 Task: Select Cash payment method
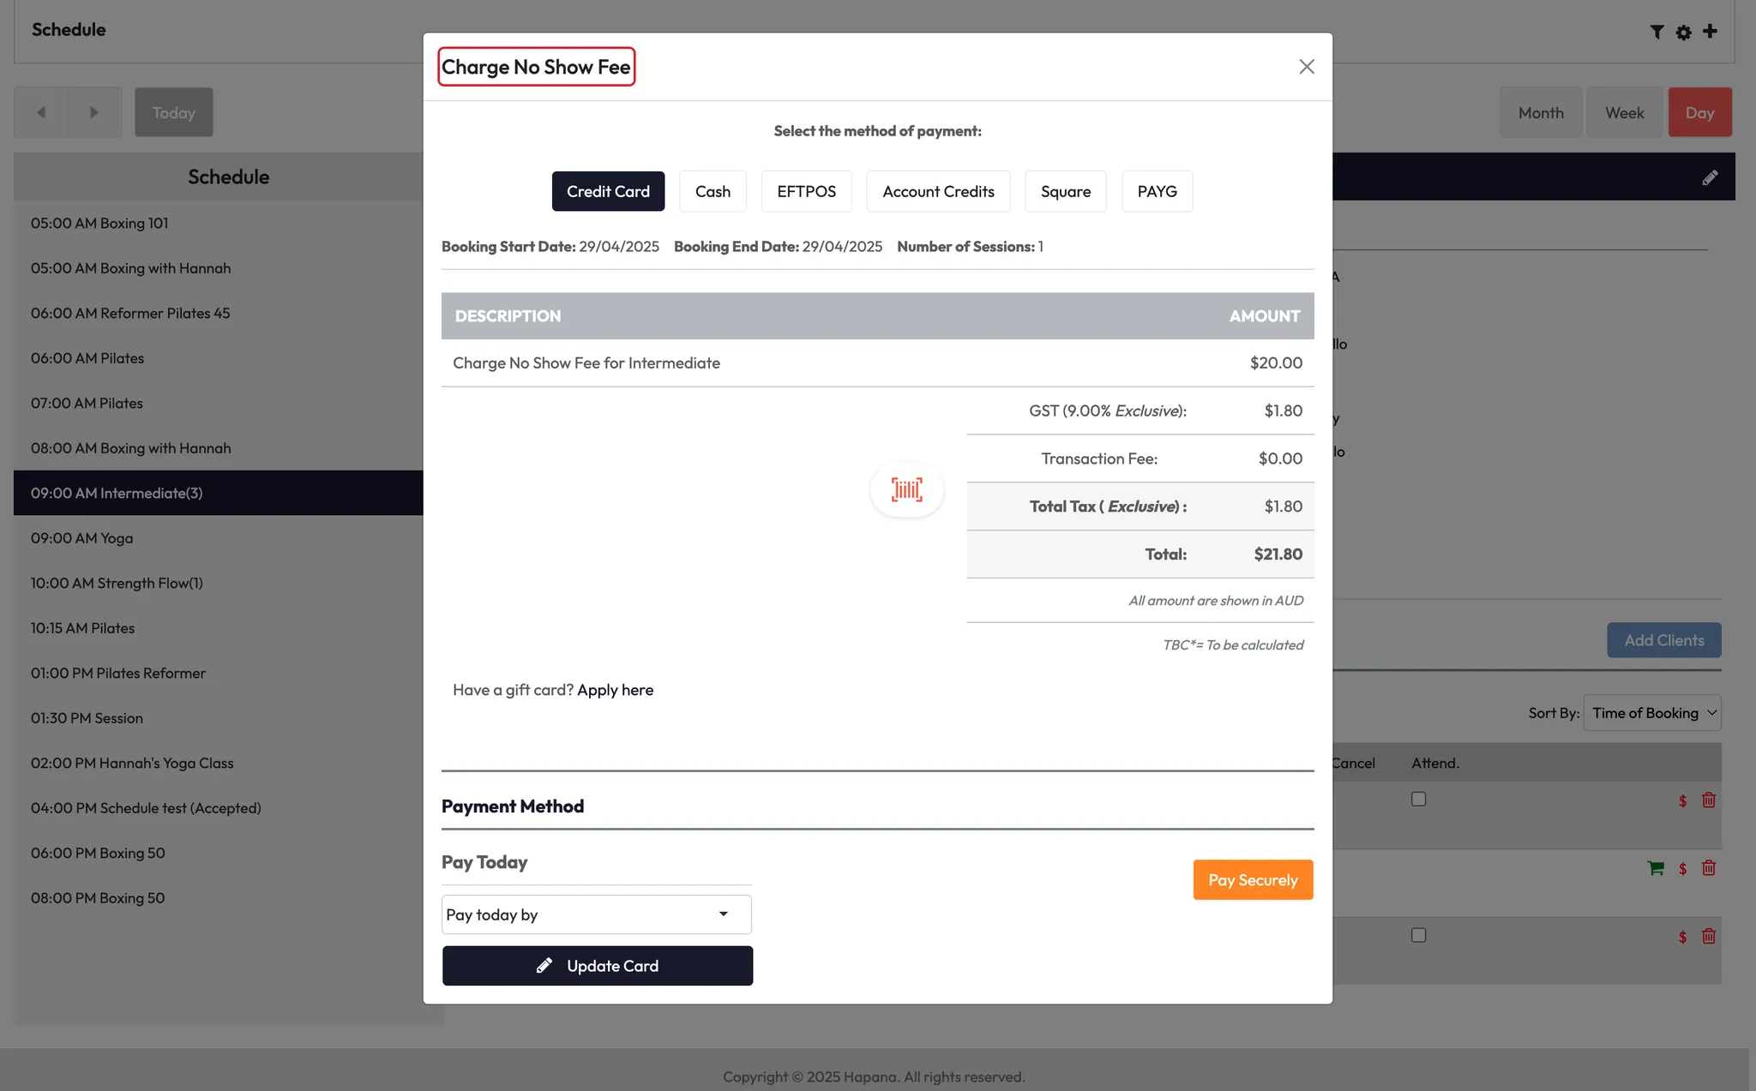point(713,191)
